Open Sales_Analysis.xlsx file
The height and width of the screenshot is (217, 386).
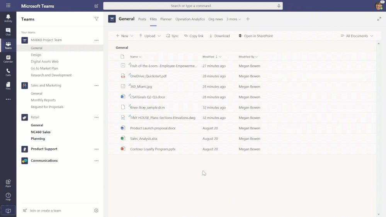[144, 139]
